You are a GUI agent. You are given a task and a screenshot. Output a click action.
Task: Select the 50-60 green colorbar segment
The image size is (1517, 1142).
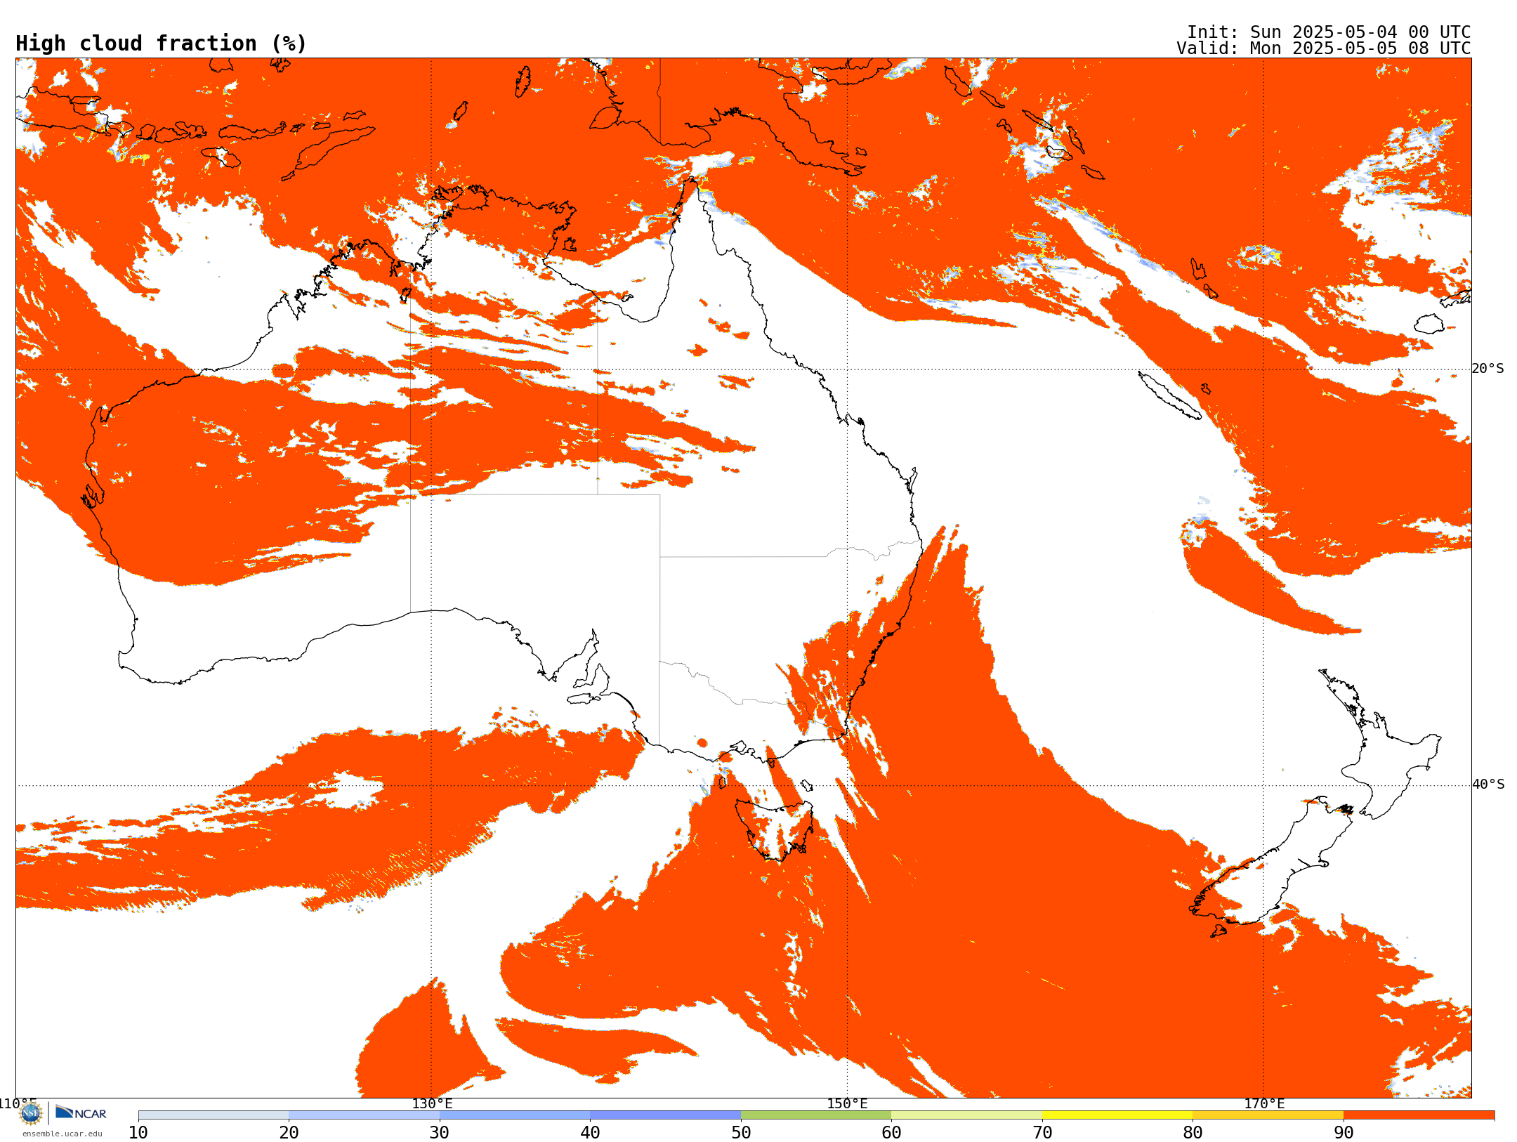[816, 1115]
